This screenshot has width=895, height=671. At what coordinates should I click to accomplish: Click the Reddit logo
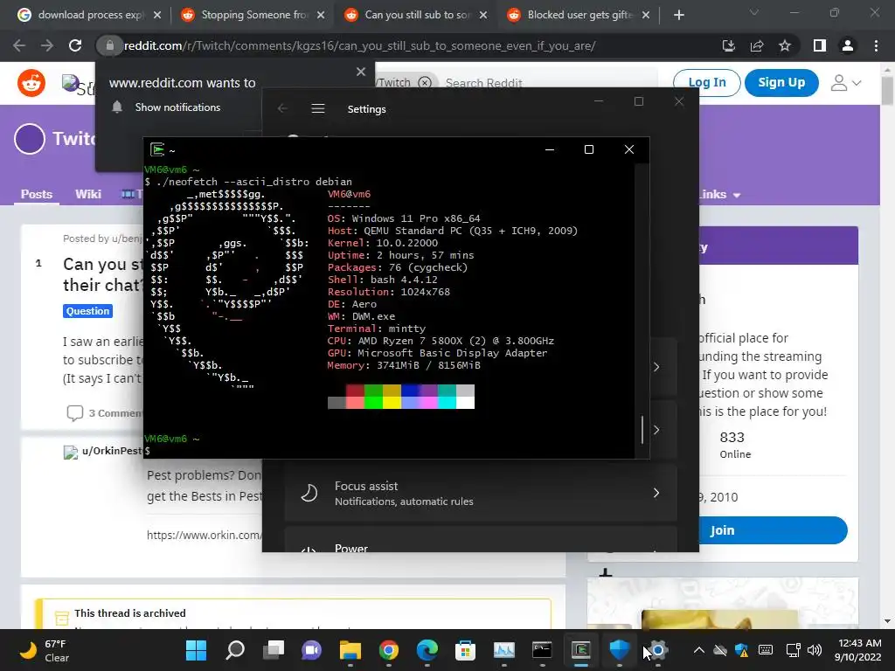pos(31,83)
